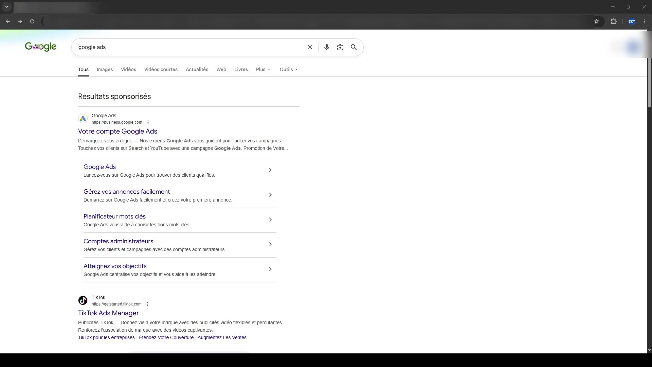Click the Google Ads favicon icon

(83, 119)
